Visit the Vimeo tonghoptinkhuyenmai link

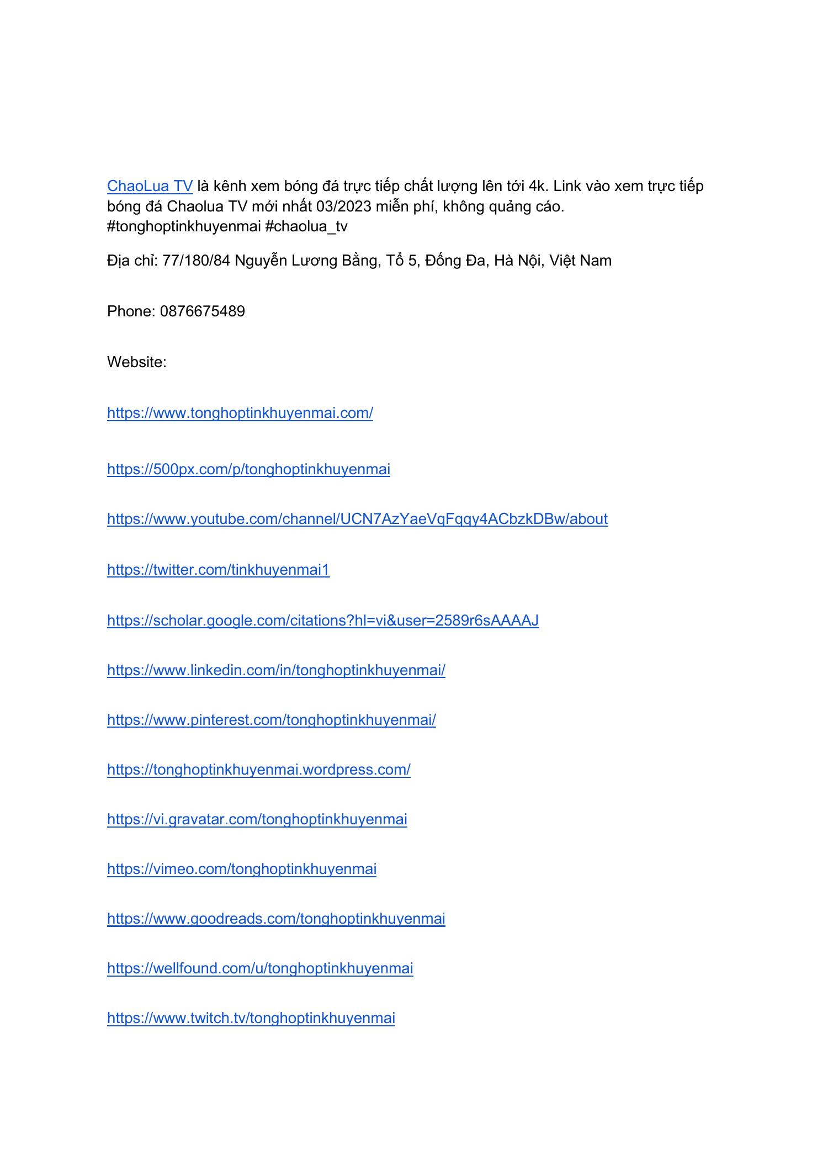(x=242, y=869)
